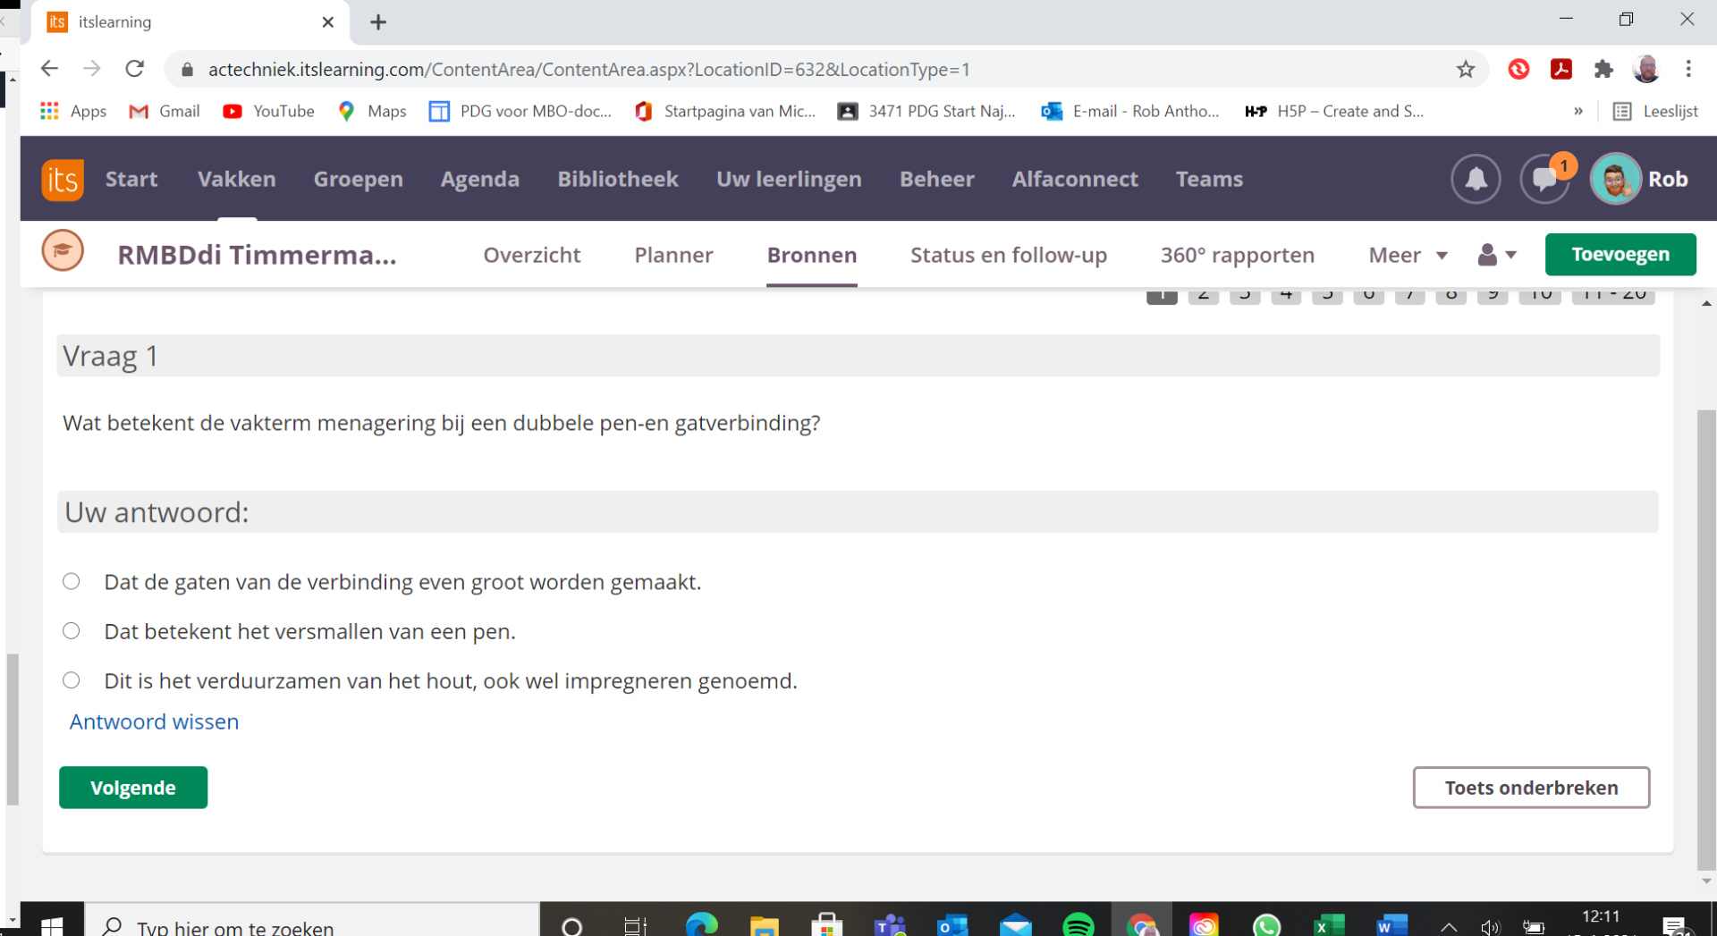Select answer 'versmallen van een pen'
Screen dimensions: 1717x936
(72, 631)
